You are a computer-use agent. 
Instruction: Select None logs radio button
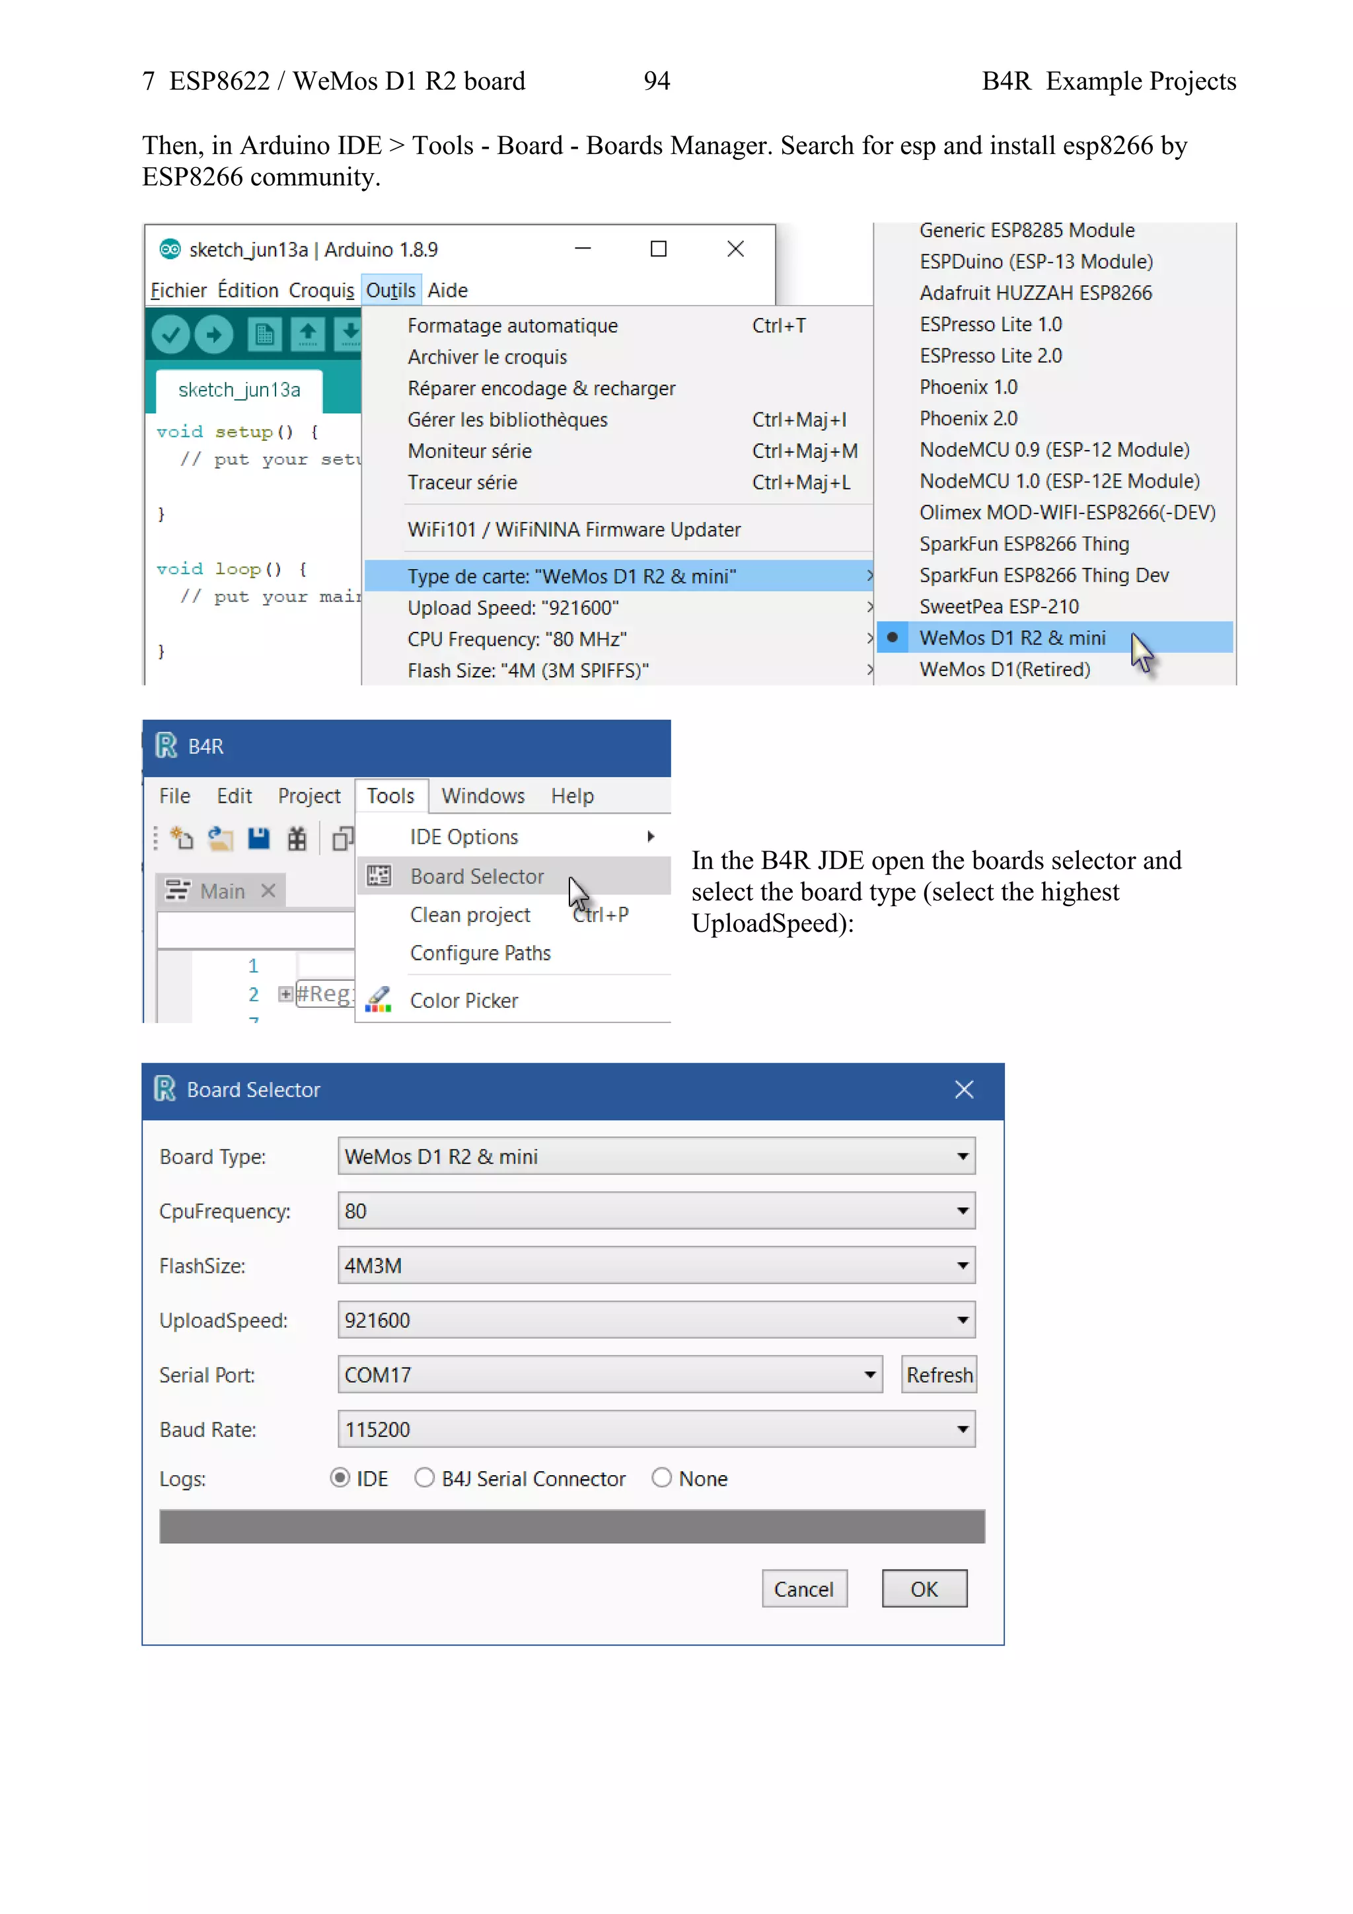(x=661, y=1477)
